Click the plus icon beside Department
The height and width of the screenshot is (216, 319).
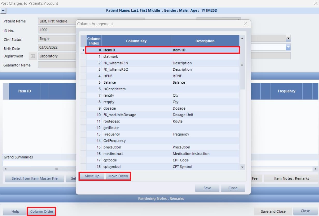(x=33, y=56)
